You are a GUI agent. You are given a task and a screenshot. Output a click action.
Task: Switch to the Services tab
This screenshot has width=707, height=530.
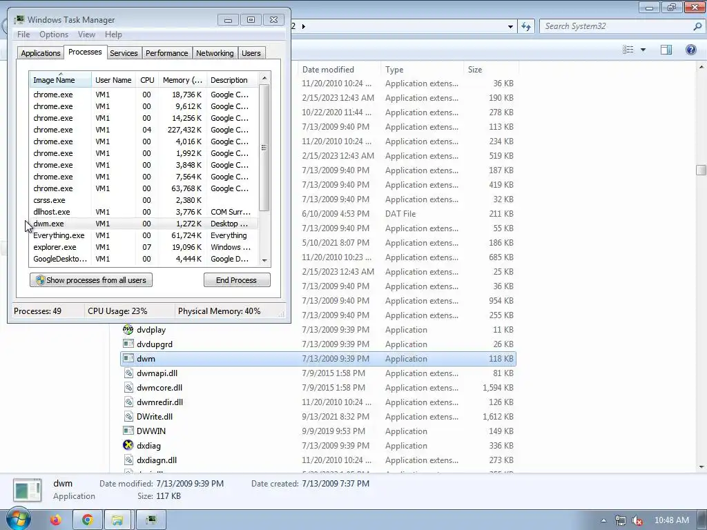point(124,53)
